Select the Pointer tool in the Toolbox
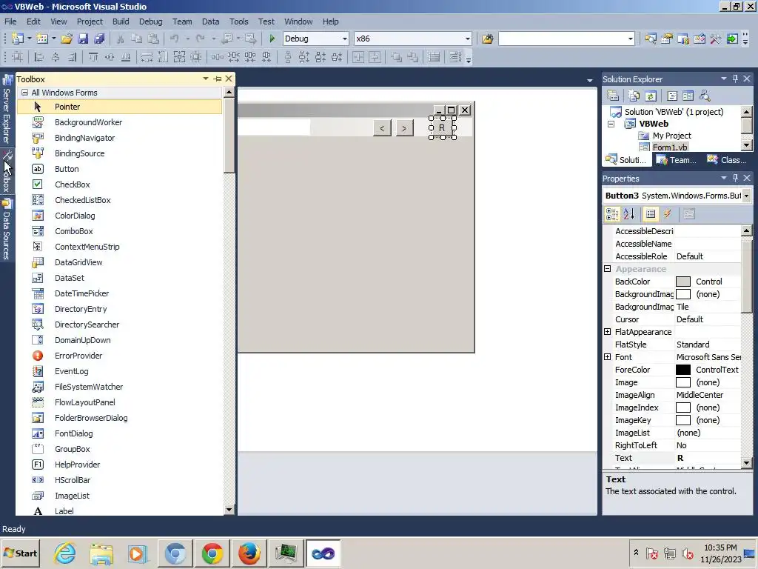Viewport: 758px width, 569px height. pyautogui.click(x=119, y=107)
